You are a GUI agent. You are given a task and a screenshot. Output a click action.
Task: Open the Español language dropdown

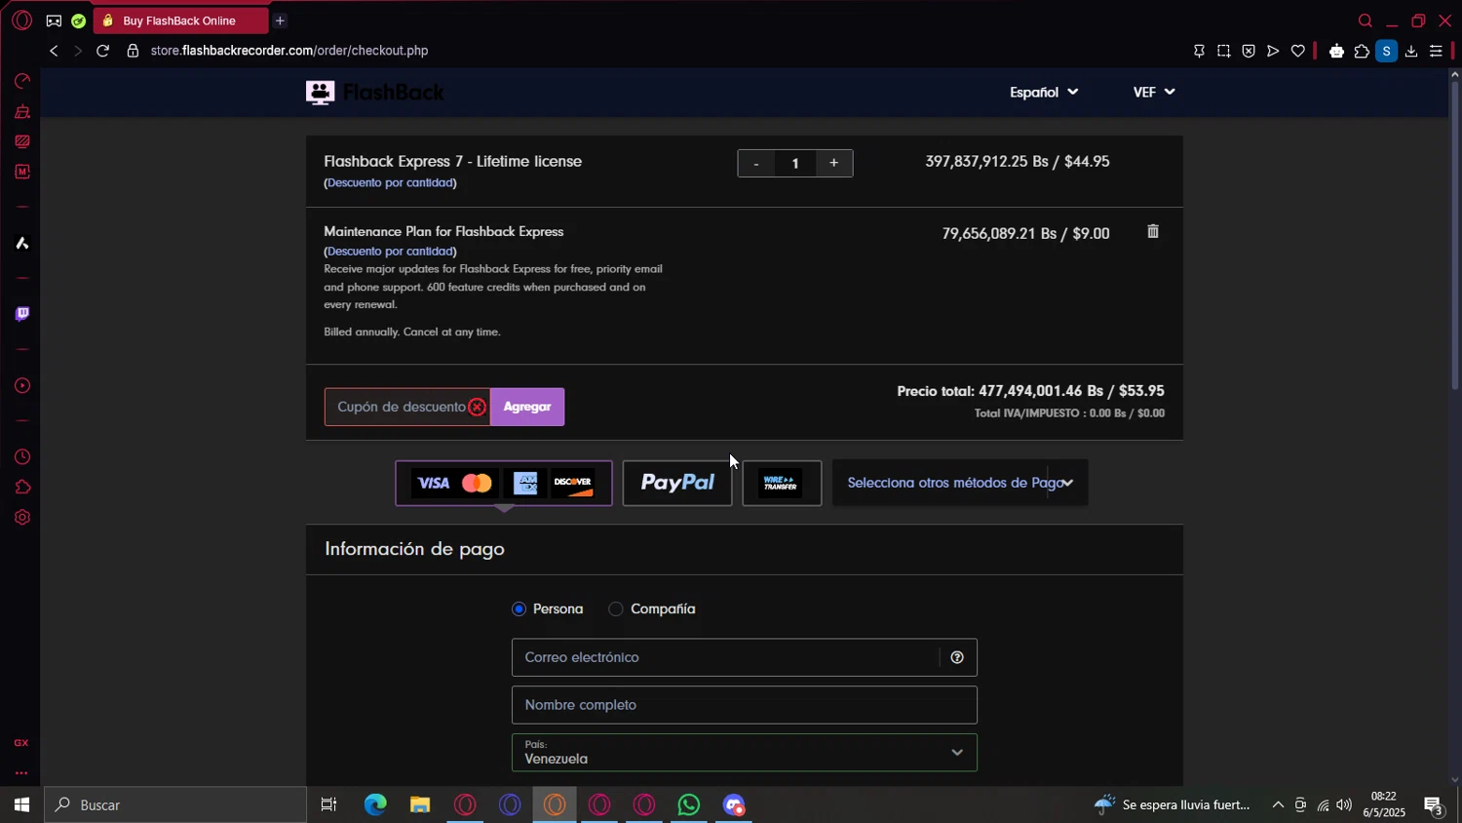[x=1044, y=92]
